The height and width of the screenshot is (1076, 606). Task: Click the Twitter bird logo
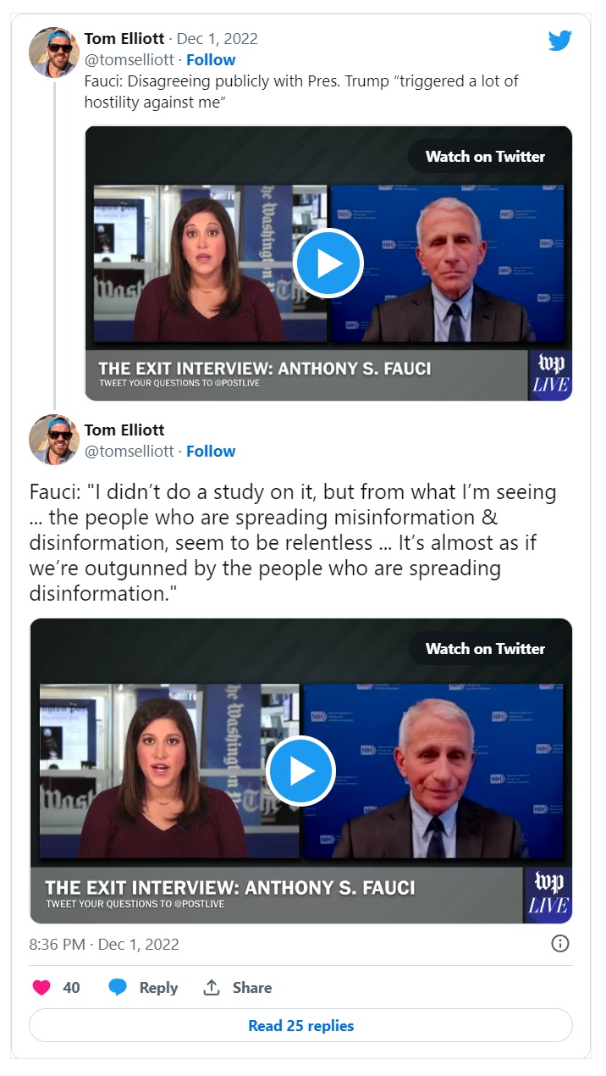560,40
